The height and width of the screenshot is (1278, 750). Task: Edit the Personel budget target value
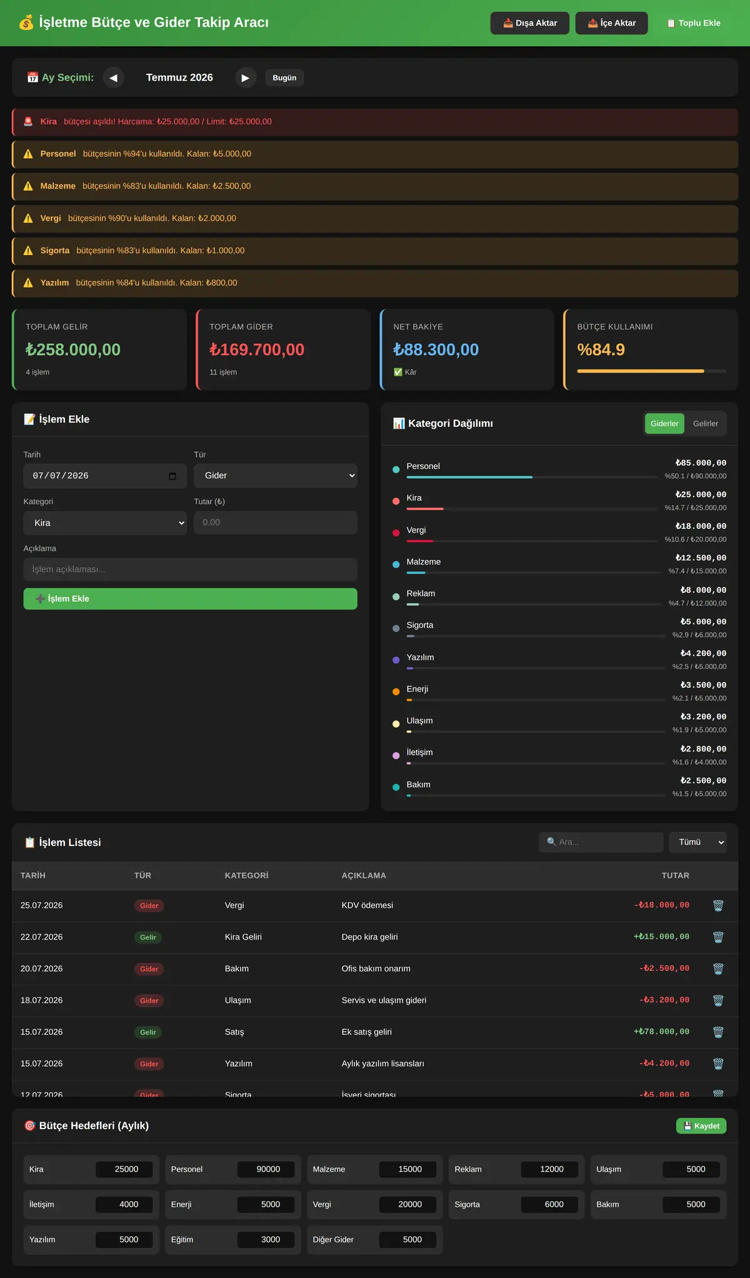pyautogui.click(x=266, y=1169)
